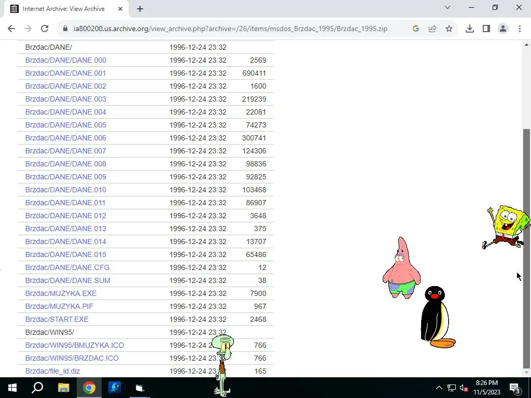The image size is (531, 398).
Task: Open Brzdac/DANE/DANE.011 link
Action: [65, 203]
